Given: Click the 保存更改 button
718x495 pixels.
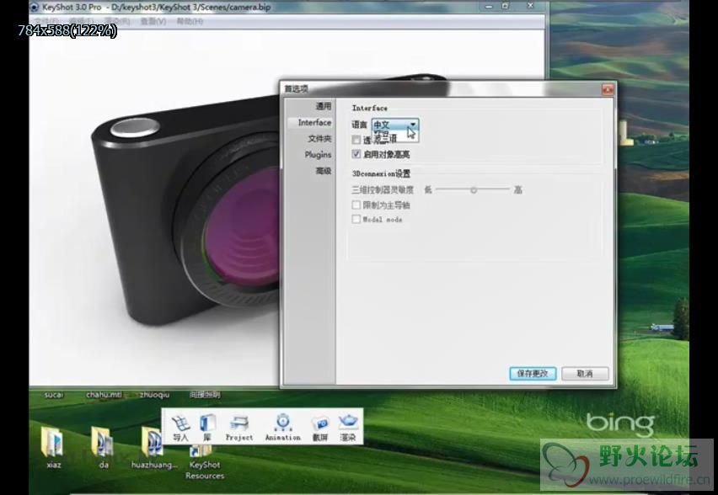Looking at the screenshot, I should tap(533, 373).
